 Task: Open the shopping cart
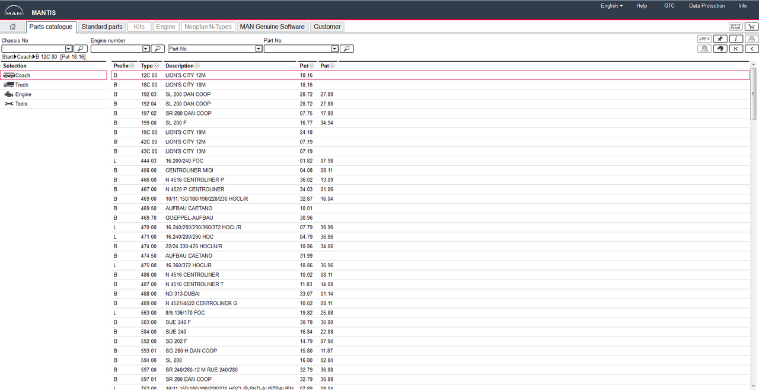click(x=751, y=27)
